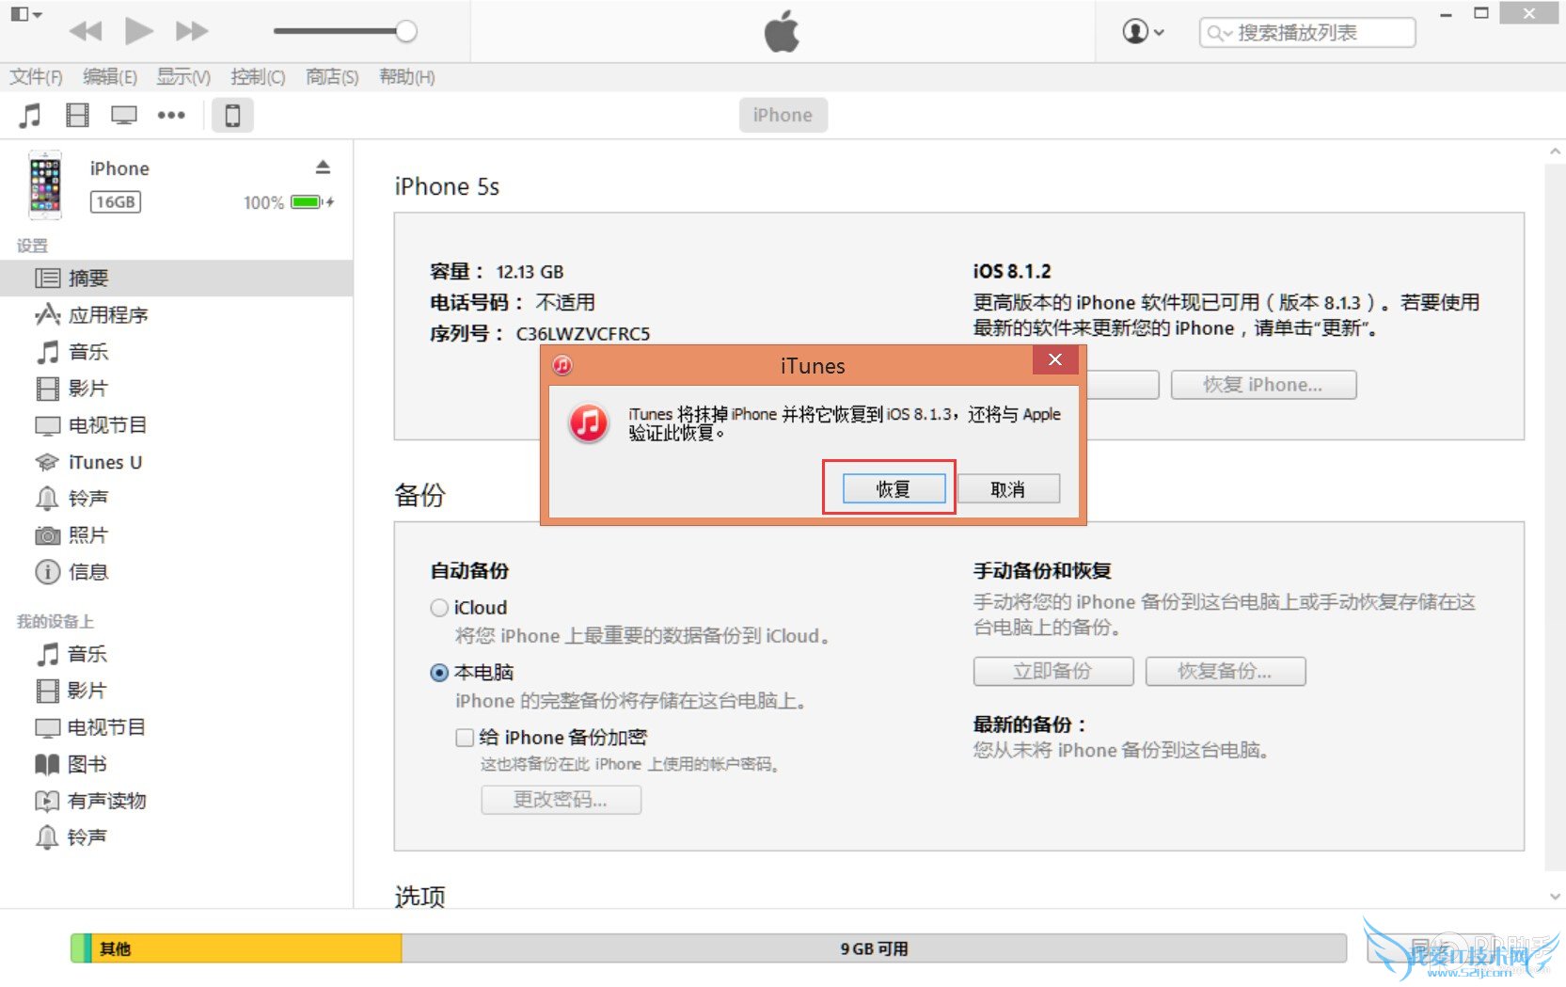Open the mini player view dropdown
The width and height of the screenshot is (1566, 987).
click(26, 15)
